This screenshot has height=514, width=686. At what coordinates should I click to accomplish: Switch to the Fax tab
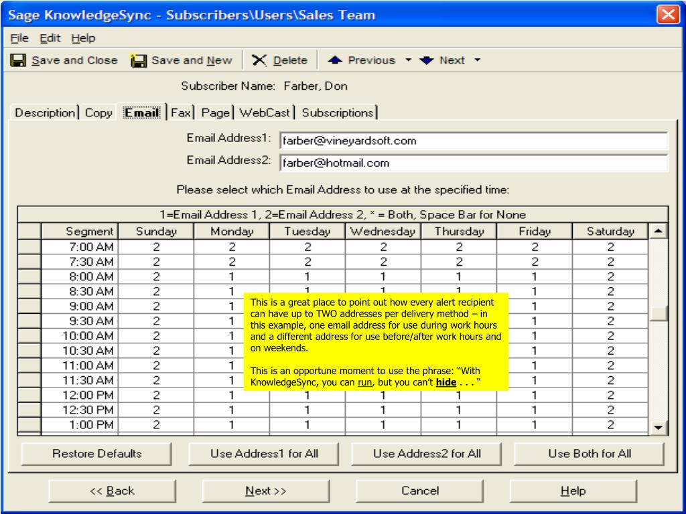pos(181,112)
